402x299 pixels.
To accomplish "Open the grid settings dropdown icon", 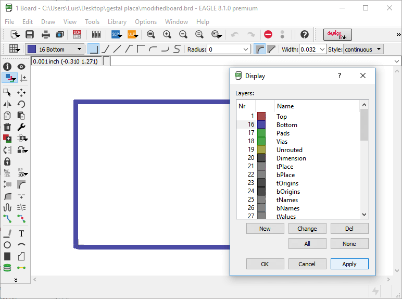I will [14, 49].
